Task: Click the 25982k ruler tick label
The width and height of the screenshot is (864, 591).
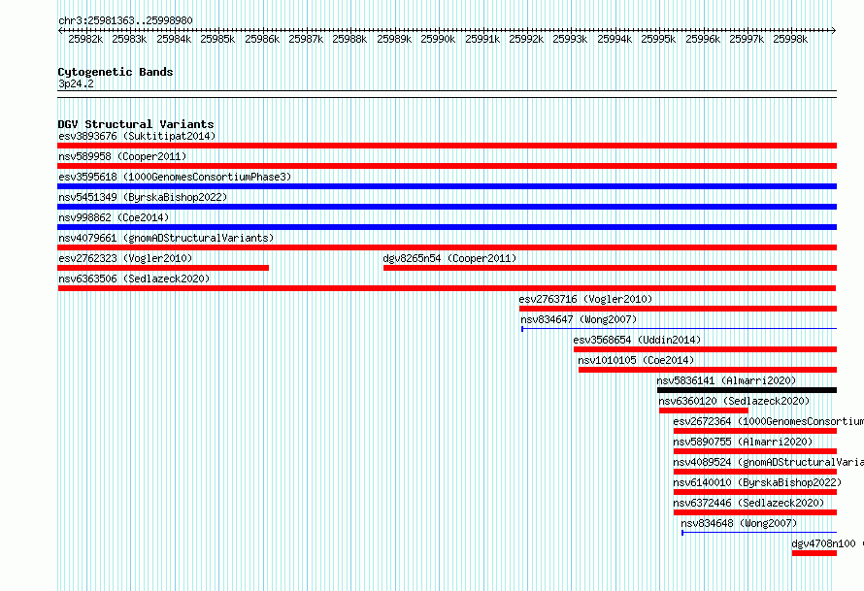Action: click(x=85, y=39)
